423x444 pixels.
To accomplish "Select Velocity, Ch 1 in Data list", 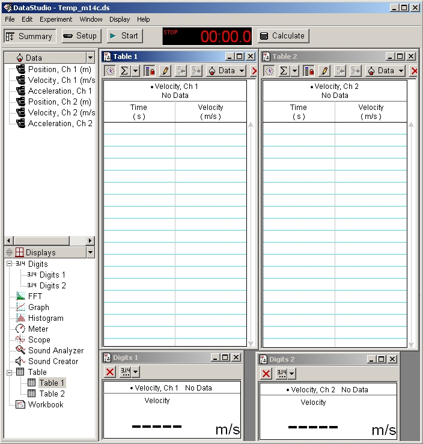I will click(55, 80).
